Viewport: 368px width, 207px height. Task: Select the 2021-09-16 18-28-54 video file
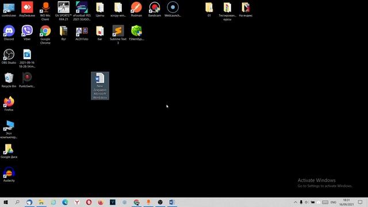click(x=27, y=59)
